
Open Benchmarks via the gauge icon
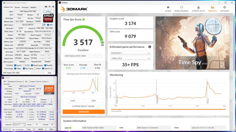coord(181,7)
